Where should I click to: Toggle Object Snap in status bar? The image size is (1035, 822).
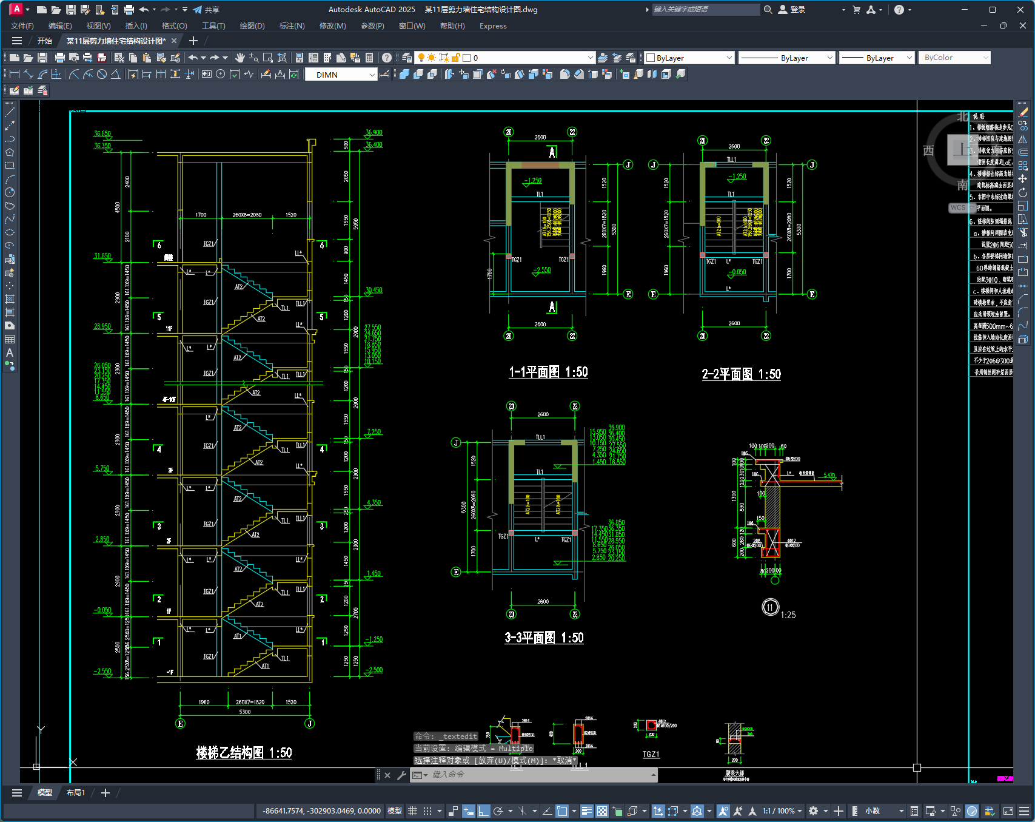click(x=562, y=811)
